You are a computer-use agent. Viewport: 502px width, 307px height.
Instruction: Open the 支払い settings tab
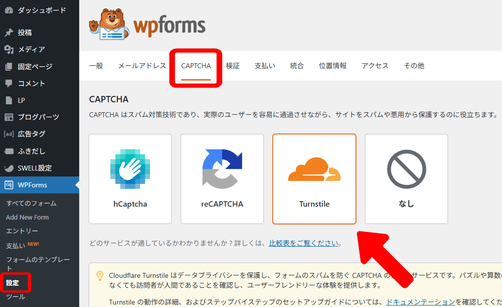pos(265,66)
